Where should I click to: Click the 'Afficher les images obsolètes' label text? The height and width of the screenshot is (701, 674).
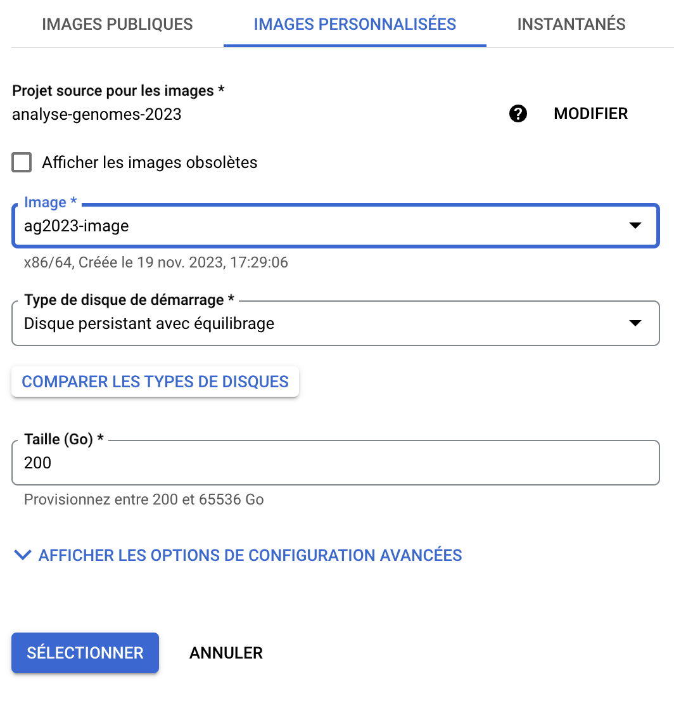tap(149, 162)
